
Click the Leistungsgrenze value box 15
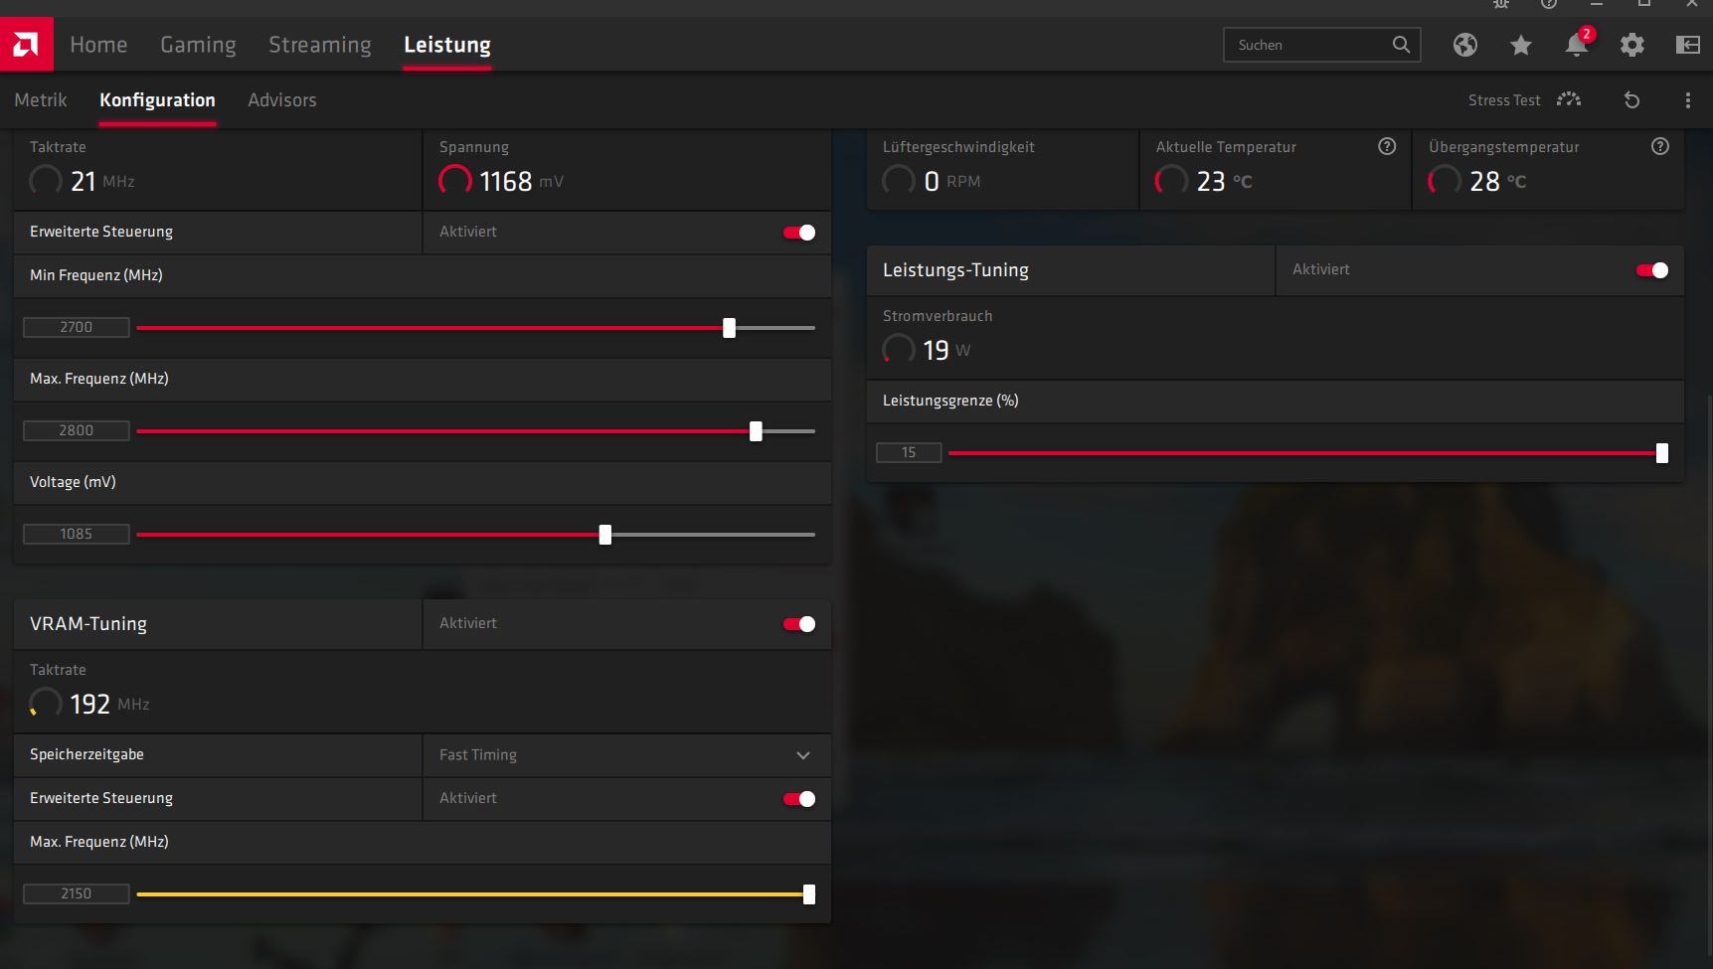point(909,452)
